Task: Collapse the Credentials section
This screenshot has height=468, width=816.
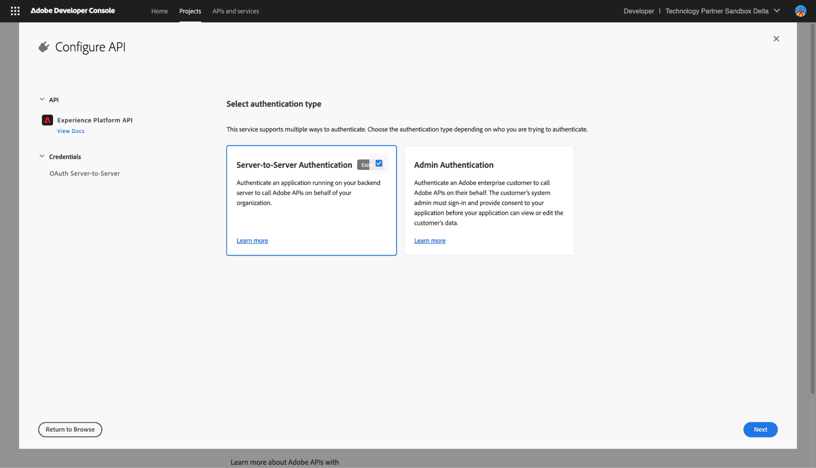Action: 42,156
